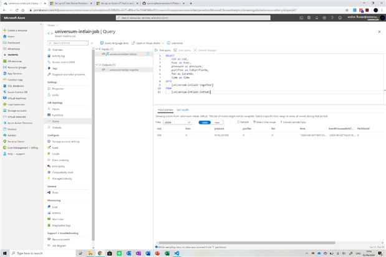This screenshot has width=386, height=257.
Task: Open Job diagram in support section
Action: click(x=60, y=245)
